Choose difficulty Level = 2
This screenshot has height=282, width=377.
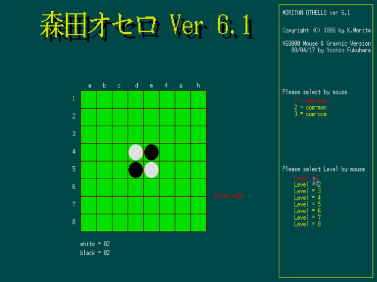pyautogui.click(x=307, y=184)
